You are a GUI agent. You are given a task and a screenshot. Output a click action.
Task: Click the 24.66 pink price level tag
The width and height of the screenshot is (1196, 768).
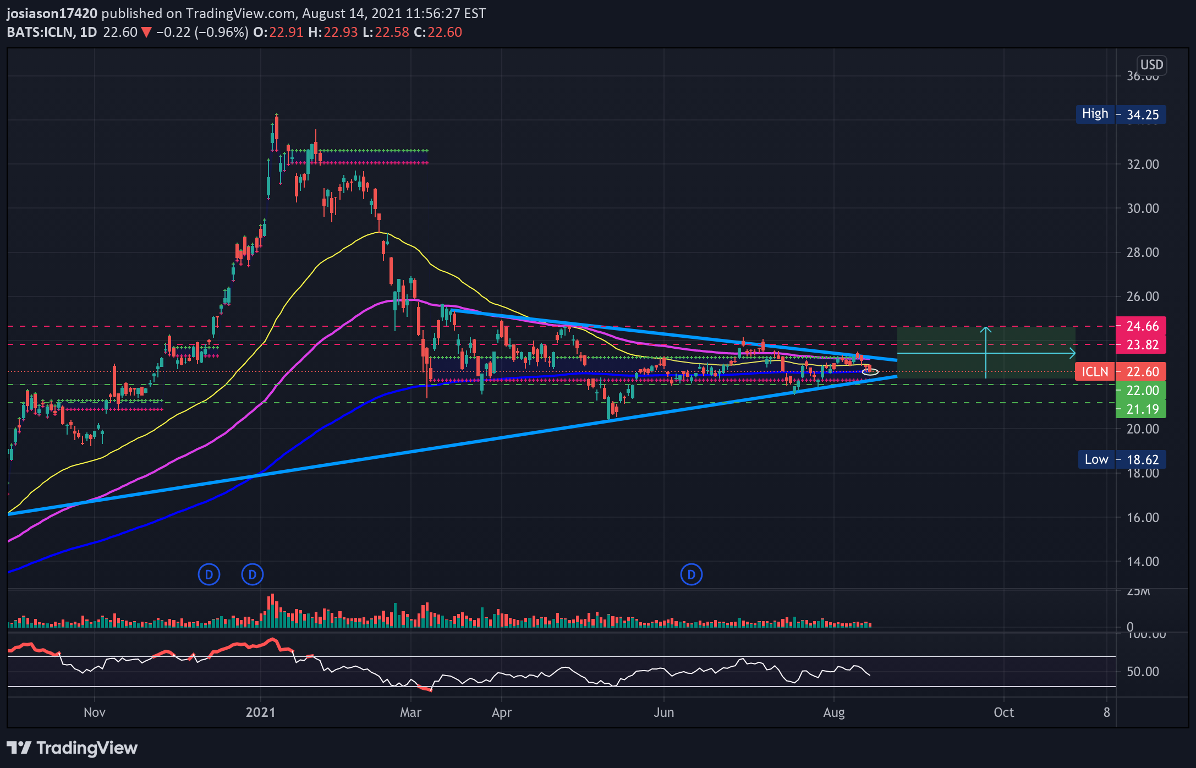(x=1141, y=326)
